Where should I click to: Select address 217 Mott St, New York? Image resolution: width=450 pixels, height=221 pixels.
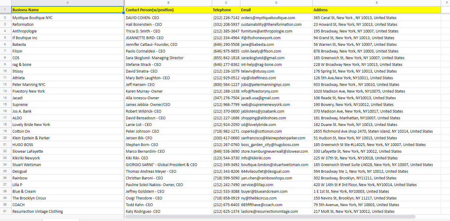(377, 211)
